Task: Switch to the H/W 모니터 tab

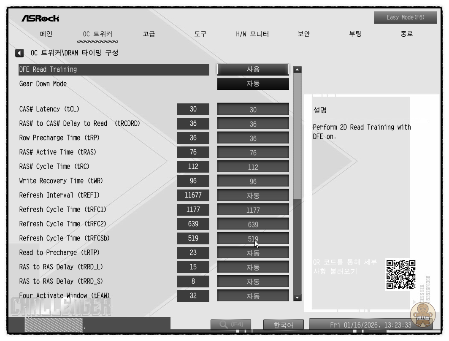Action: pyautogui.click(x=252, y=34)
